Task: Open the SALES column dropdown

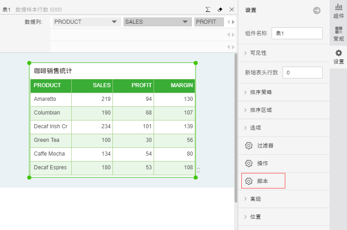Action: (x=185, y=22)
